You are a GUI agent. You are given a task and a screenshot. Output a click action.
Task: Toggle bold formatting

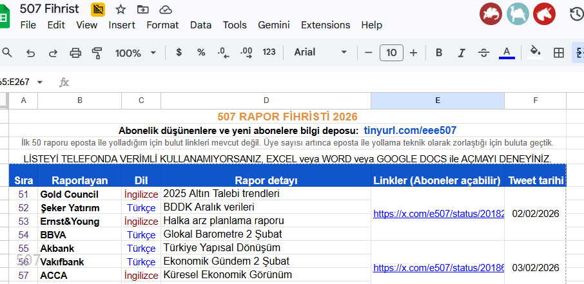(x=439, y=53)
